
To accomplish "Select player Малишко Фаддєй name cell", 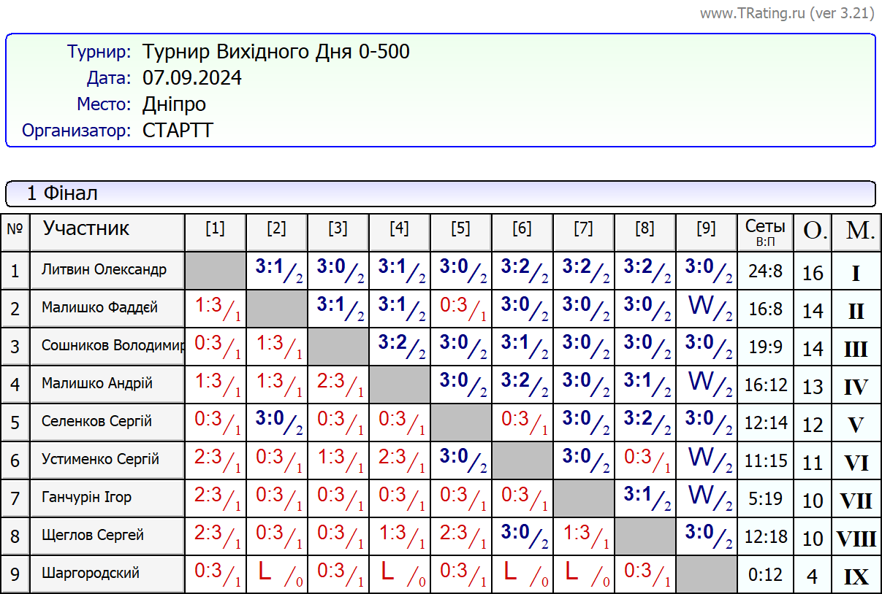I will (107, 308).
